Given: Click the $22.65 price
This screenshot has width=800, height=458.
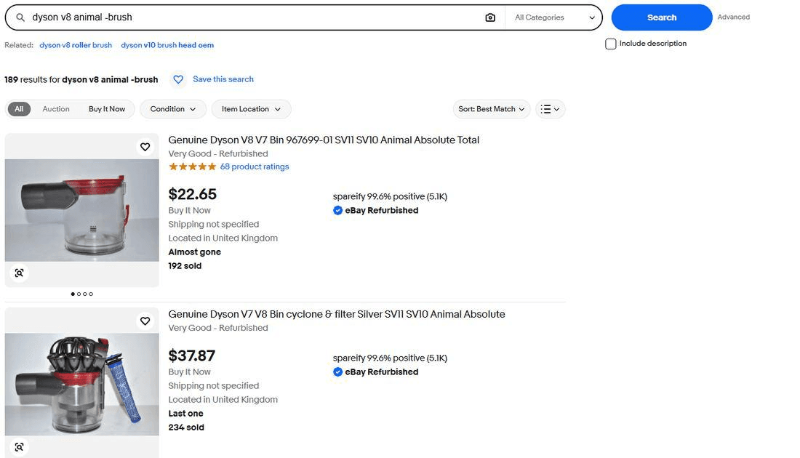Looking at the screenshot, I should pyautogui.click(x=192, y=194).
